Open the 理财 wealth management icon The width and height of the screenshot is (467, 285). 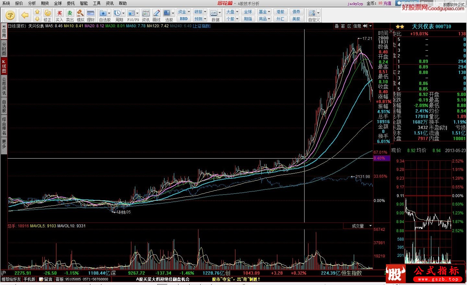pos(91,15)
